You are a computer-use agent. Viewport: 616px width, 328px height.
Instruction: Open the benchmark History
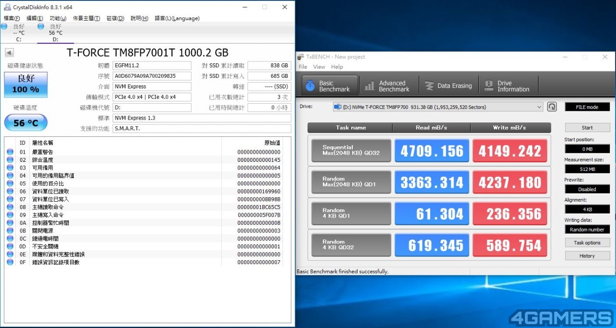(x=587, y=256)
